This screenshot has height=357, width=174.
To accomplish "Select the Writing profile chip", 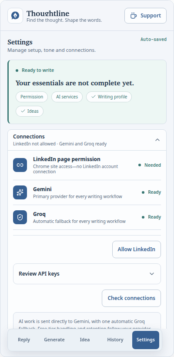I will point(109,97).
